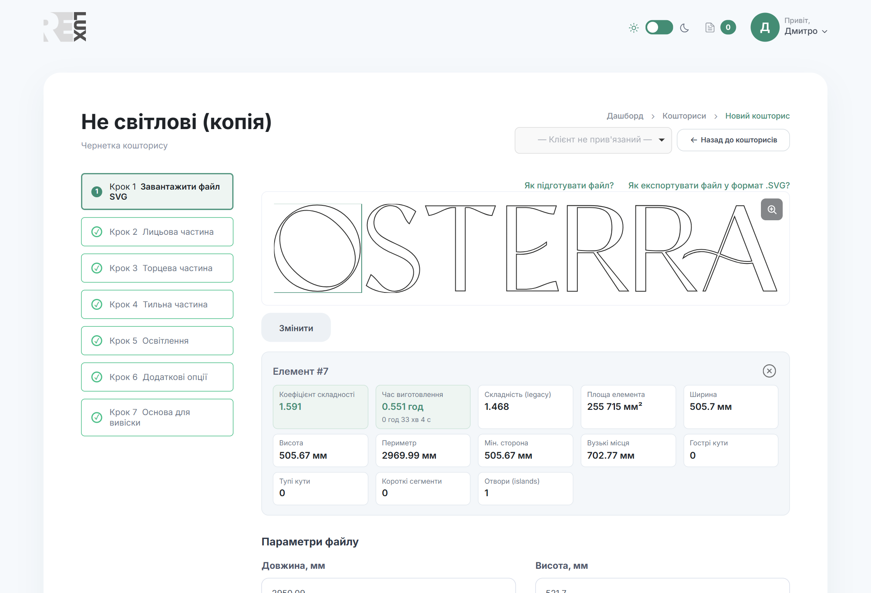Go back via Назад до кошторисів button
This screenshot has height=593, width=871.
[733, 140]
